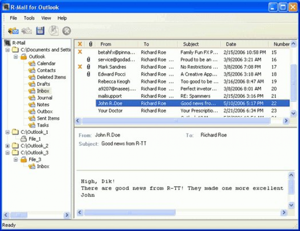300x231 pixels.
Task: Sort messages by the Date column header
Action: (x=231, y=44)
